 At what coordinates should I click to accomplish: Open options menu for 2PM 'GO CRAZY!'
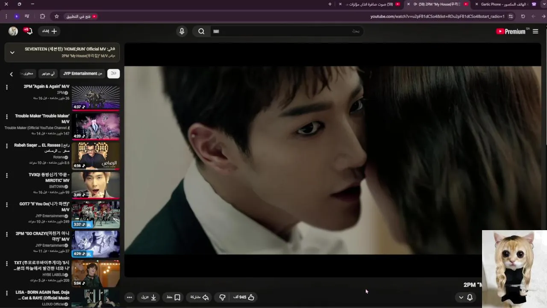coord(6,234)
